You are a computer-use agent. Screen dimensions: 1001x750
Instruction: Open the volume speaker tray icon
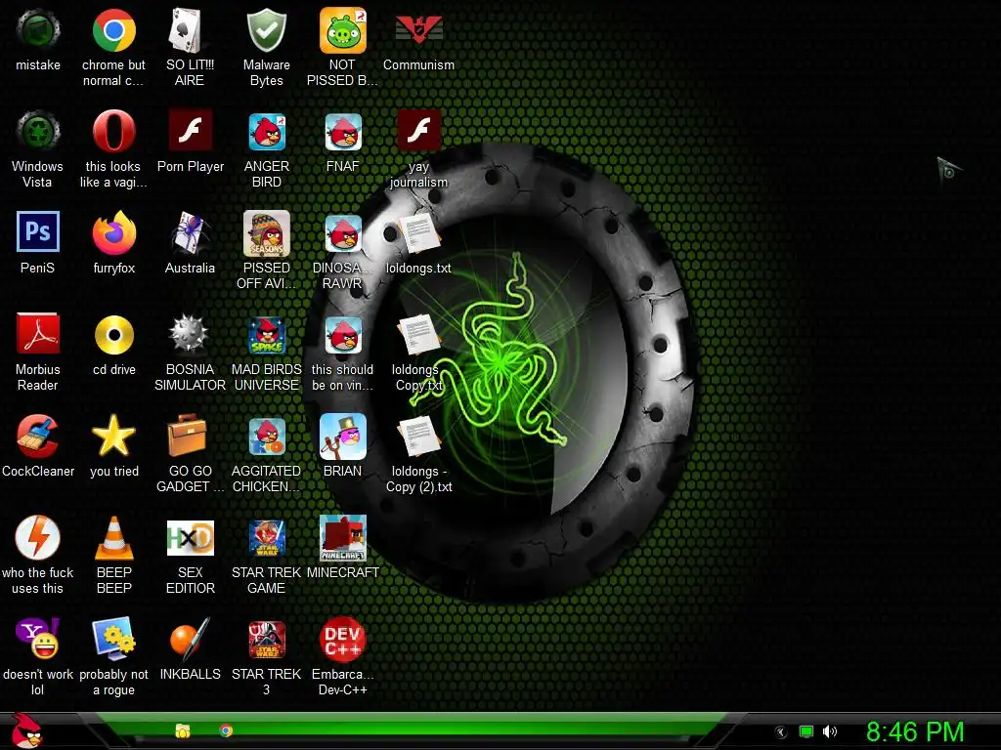click(830, 731)
